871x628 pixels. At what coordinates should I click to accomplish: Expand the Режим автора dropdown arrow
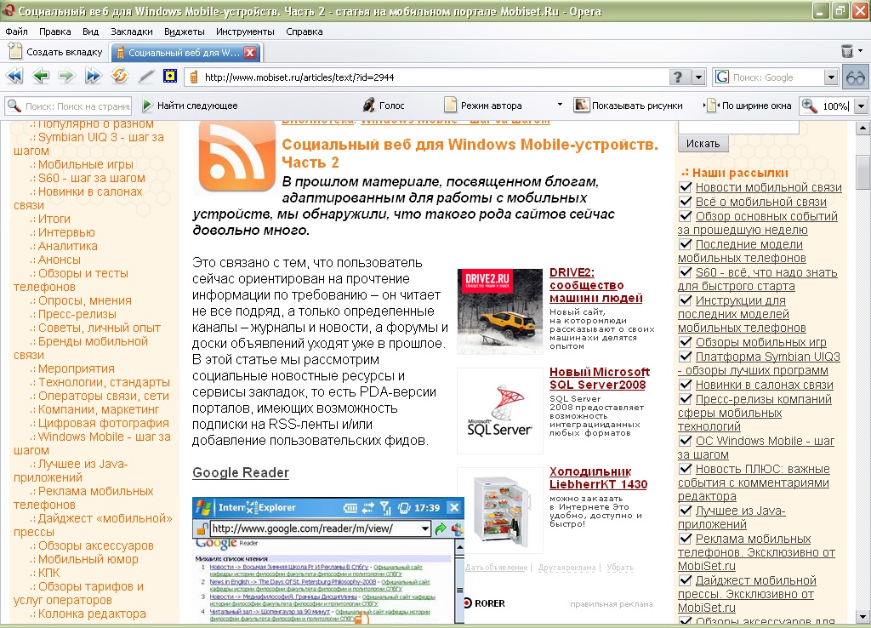(x=560, y=105)
